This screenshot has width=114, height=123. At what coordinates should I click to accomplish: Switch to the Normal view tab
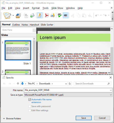(6, 25)
